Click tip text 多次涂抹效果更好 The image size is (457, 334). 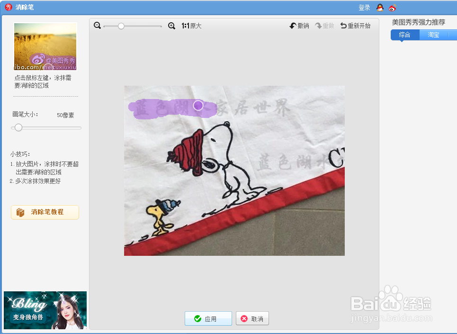(38, 181)
